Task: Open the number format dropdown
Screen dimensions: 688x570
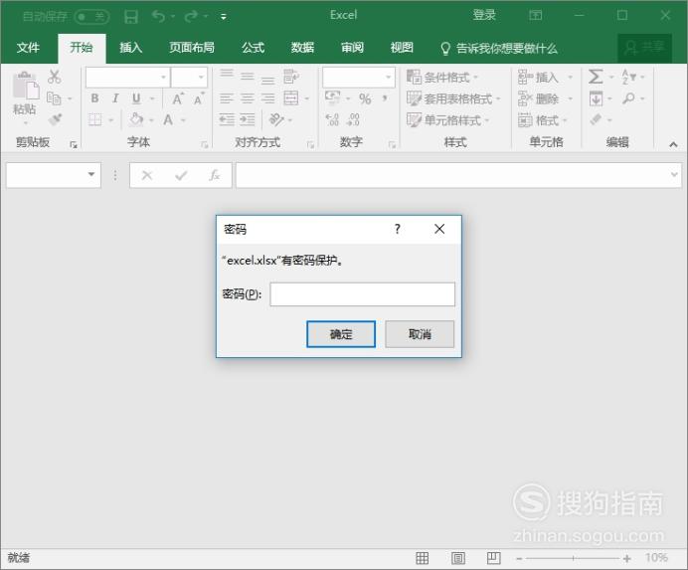Action: tap(389, 78)
